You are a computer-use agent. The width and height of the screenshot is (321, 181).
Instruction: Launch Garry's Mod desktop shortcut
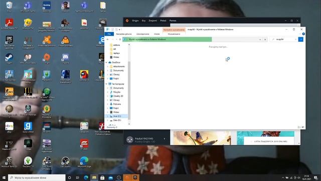click(28, 127)
